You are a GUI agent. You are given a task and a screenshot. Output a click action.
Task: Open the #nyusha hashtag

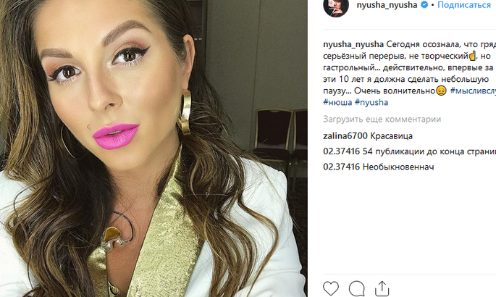[371, 102]
